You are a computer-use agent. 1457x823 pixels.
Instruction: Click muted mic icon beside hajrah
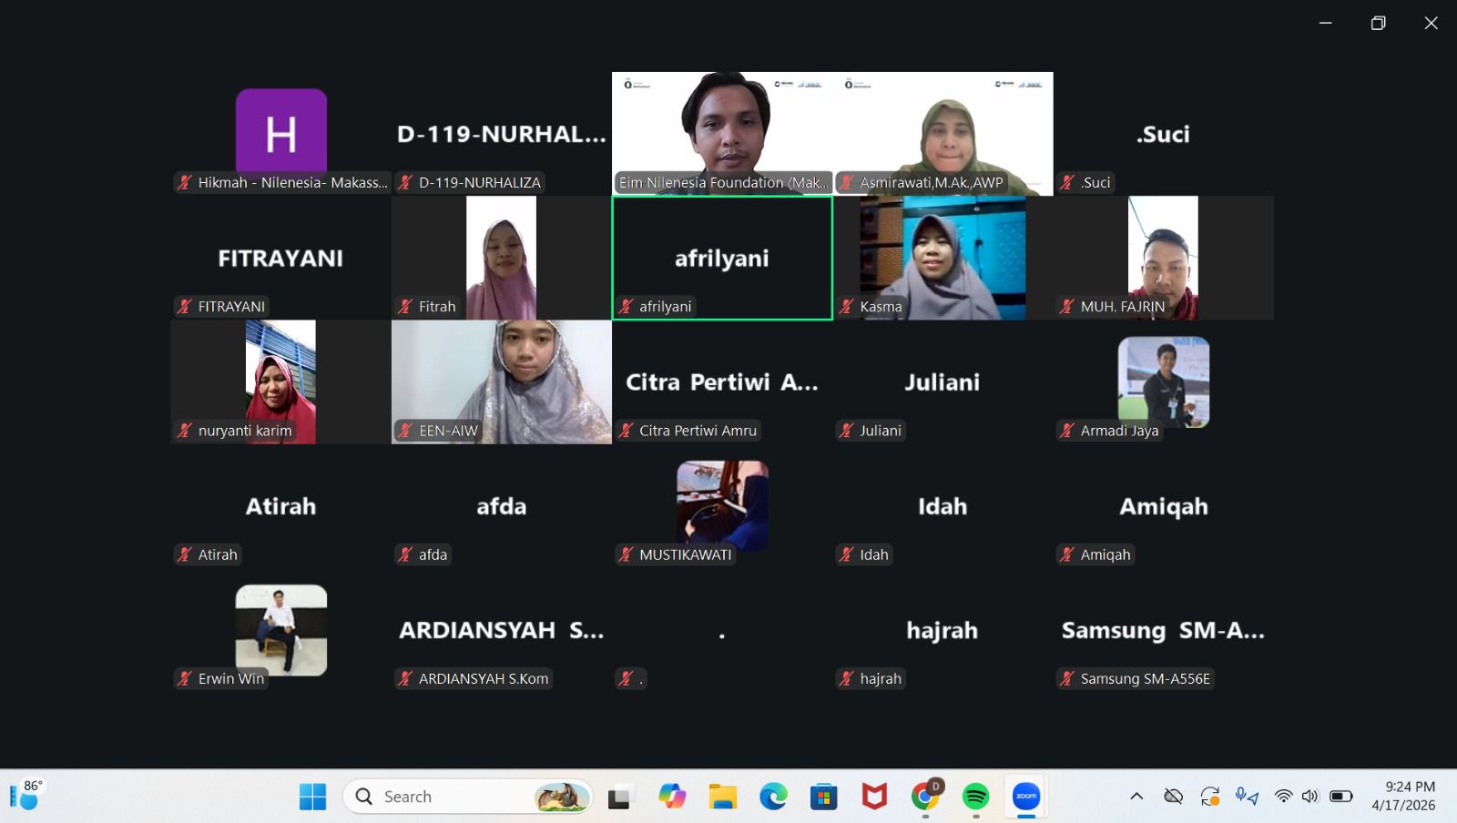pyautogui.click(x=846, y=678)
